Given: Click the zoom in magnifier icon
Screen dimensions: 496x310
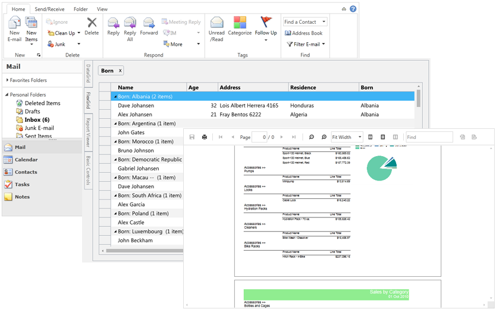Looking at the screenshot, I should (x=324, y=137).
